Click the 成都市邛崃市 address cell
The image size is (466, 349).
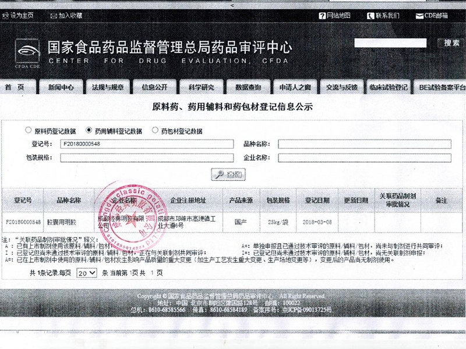pos(188,222)
